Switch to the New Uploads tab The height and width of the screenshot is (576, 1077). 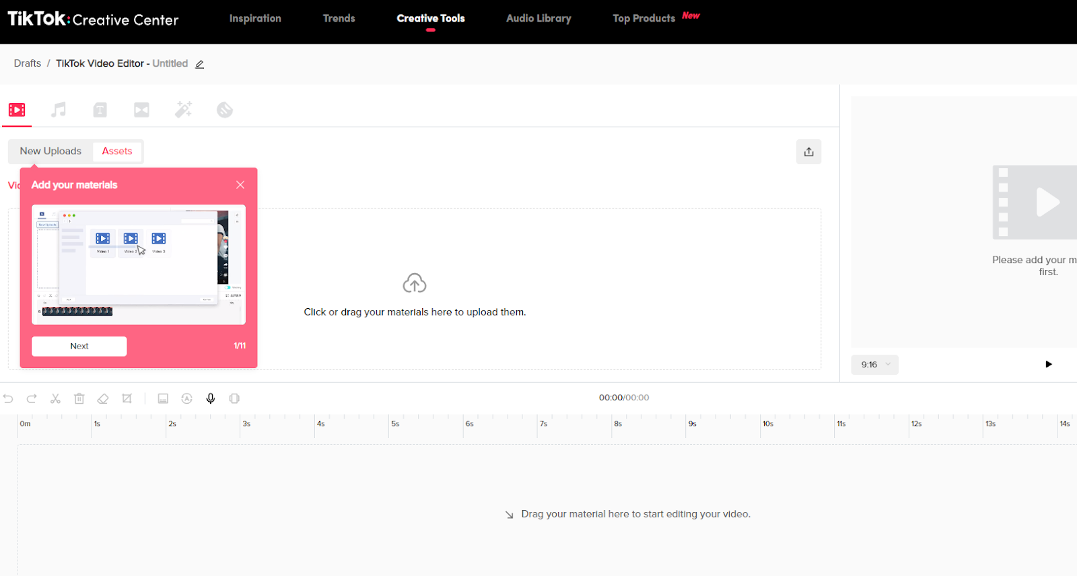point(50,151)
